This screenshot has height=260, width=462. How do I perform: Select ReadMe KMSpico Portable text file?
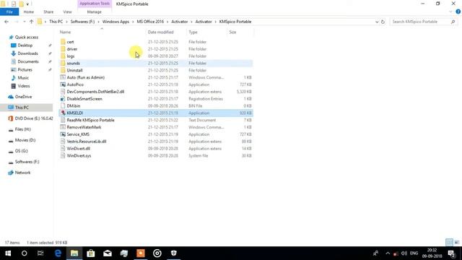coord(90,120)
